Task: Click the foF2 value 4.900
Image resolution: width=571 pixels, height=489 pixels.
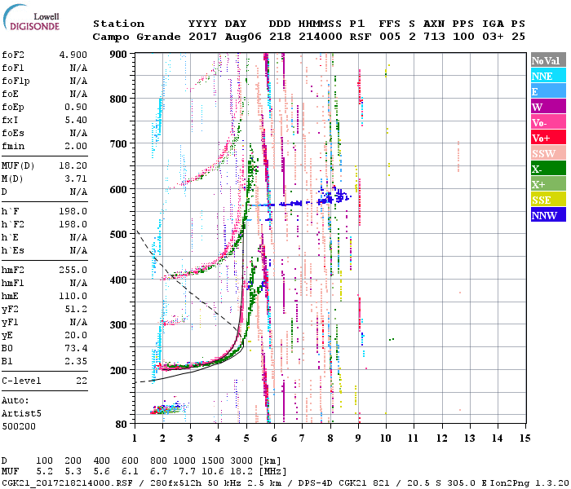Action: [x=73, y=55]
